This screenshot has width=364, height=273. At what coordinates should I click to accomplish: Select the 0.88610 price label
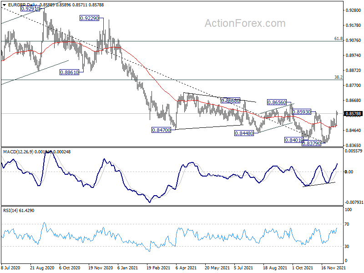(70, 72)
